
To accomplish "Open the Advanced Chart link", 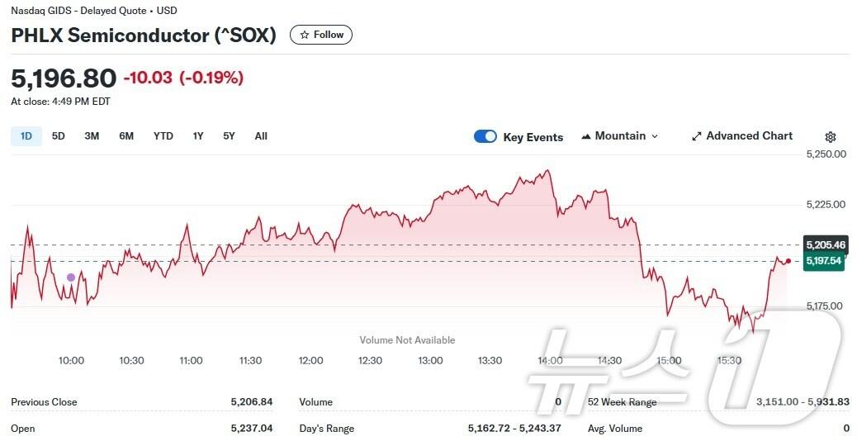I will [749, 136].
